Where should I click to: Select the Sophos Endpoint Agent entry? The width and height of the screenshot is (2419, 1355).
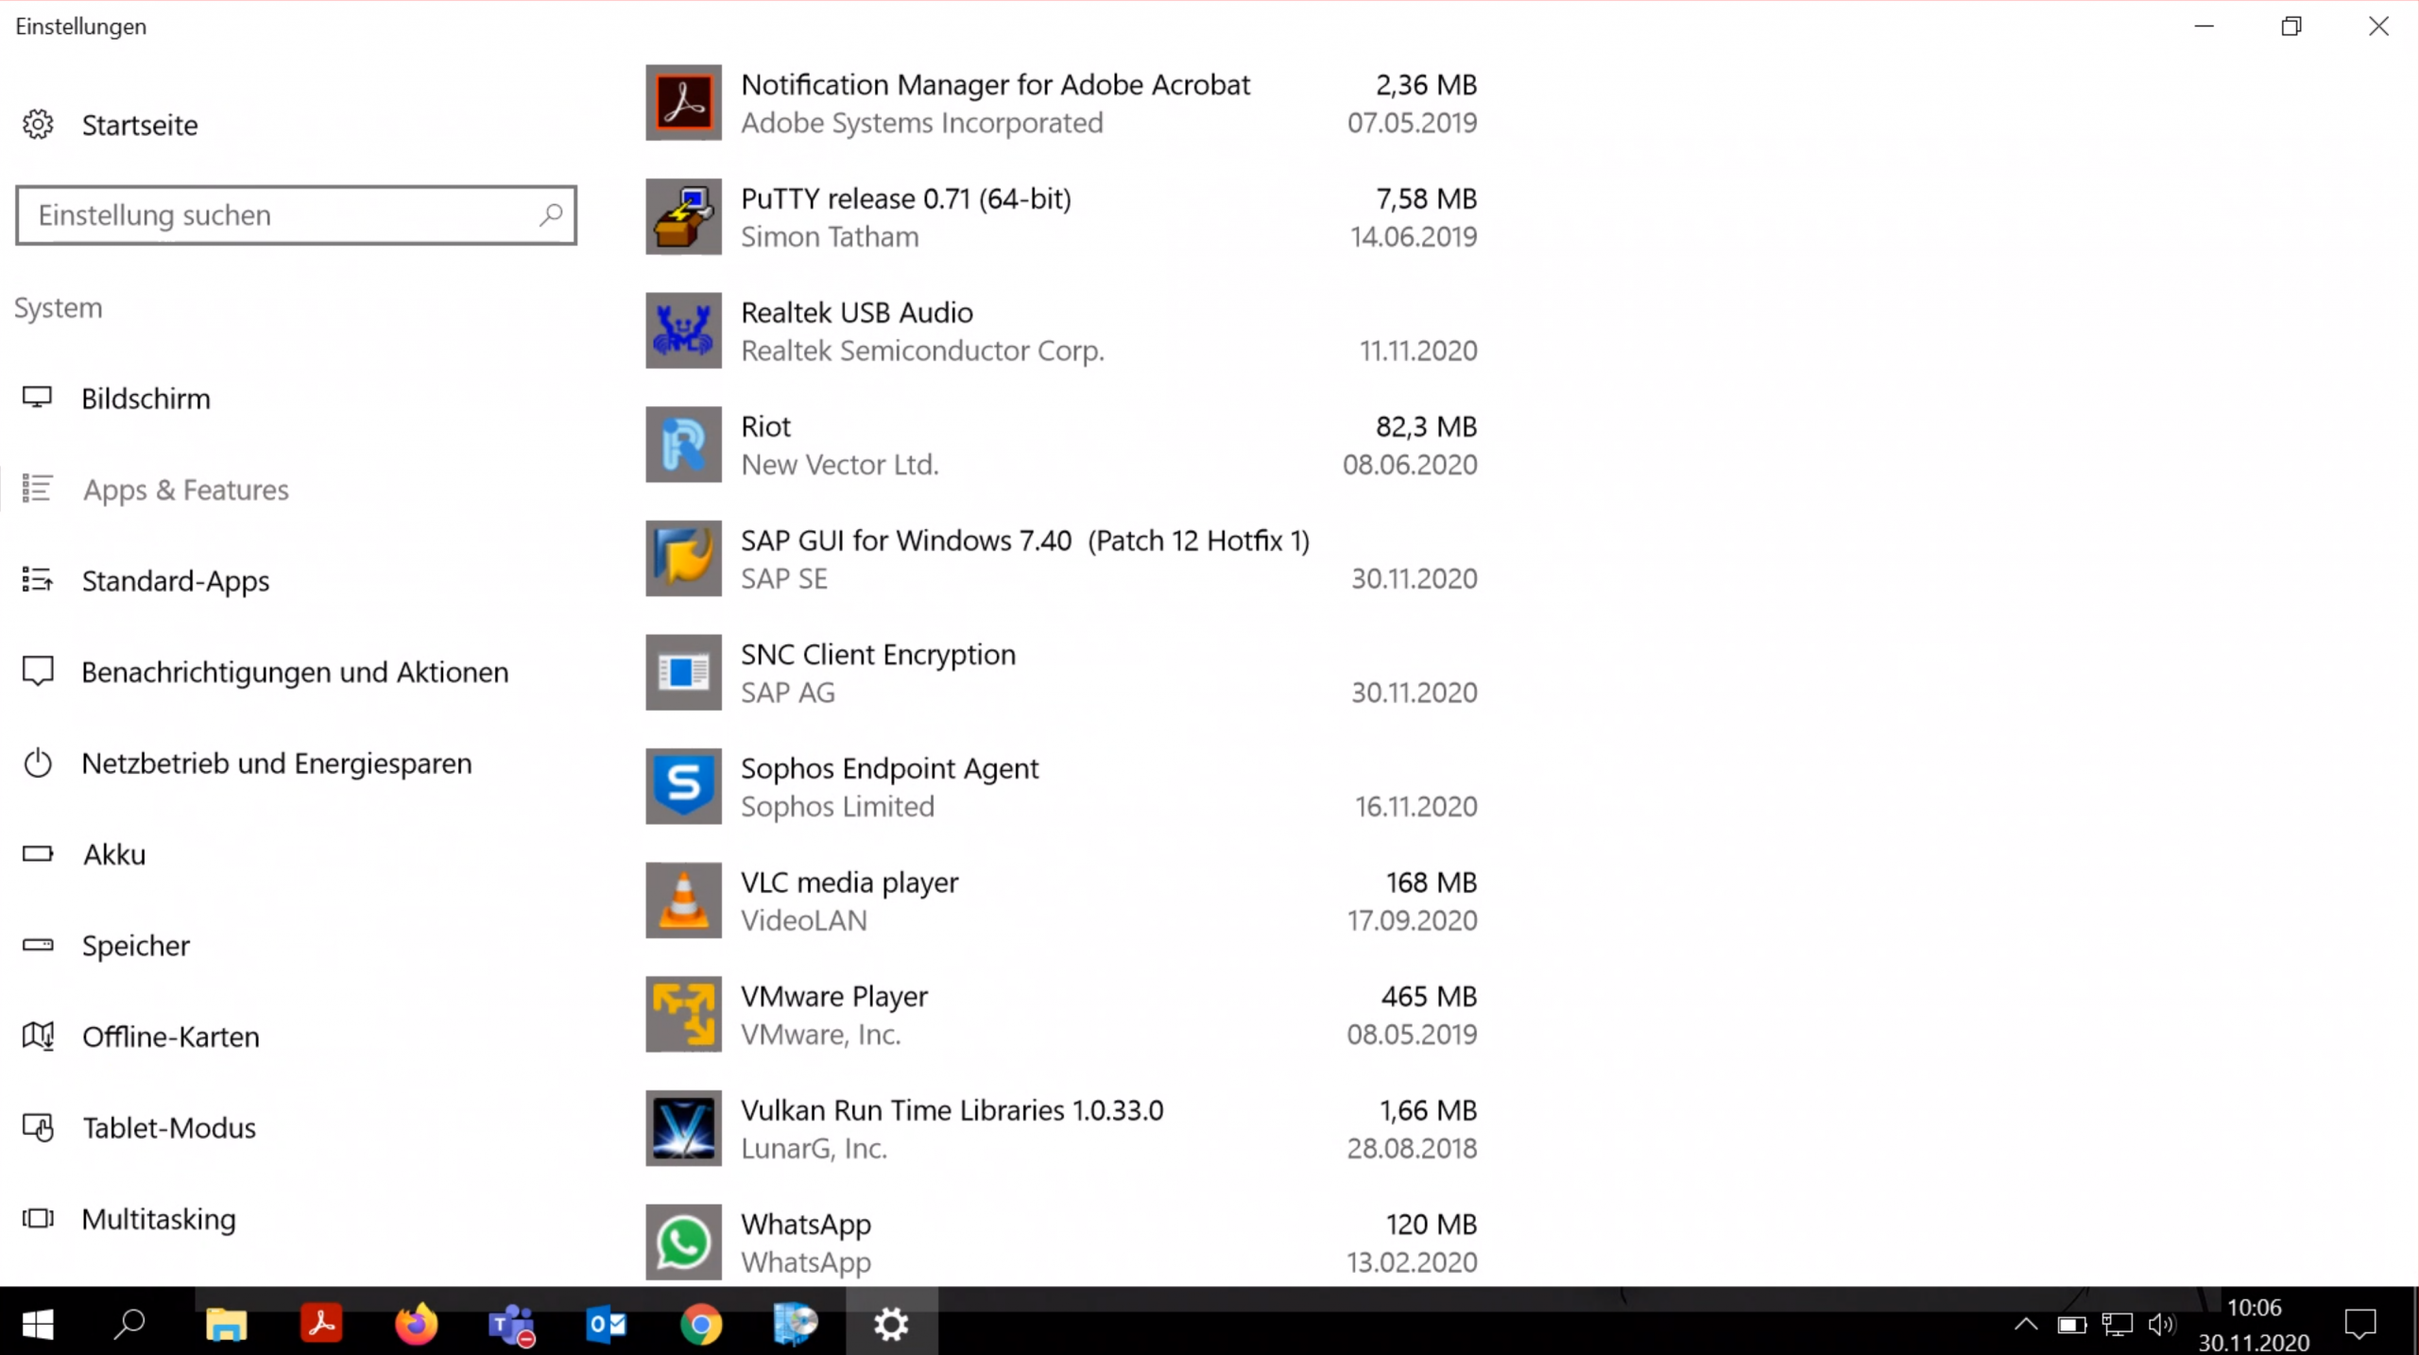1061,786
